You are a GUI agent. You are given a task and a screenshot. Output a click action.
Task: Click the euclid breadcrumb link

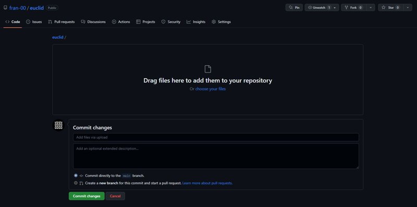point(58,37)
